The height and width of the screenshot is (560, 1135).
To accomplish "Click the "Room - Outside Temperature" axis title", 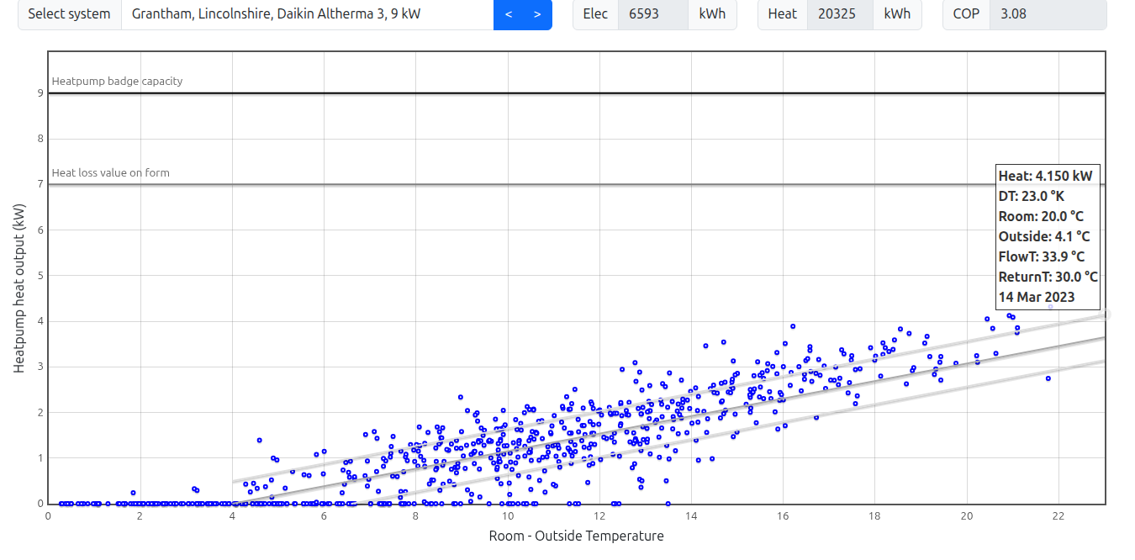I will click(x=576, y=536).
